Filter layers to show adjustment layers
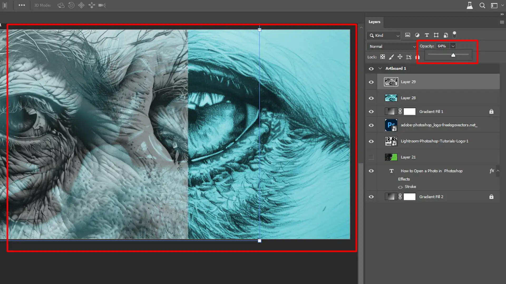The image size is (506, 284). pos(417,35)
